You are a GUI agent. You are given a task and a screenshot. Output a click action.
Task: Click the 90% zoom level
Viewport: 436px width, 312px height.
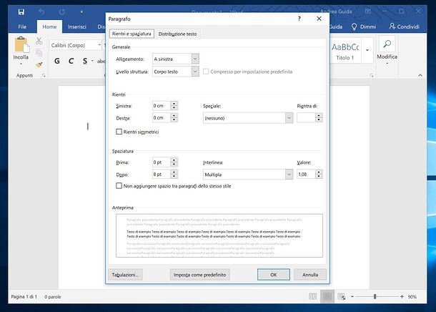(412, 297)
